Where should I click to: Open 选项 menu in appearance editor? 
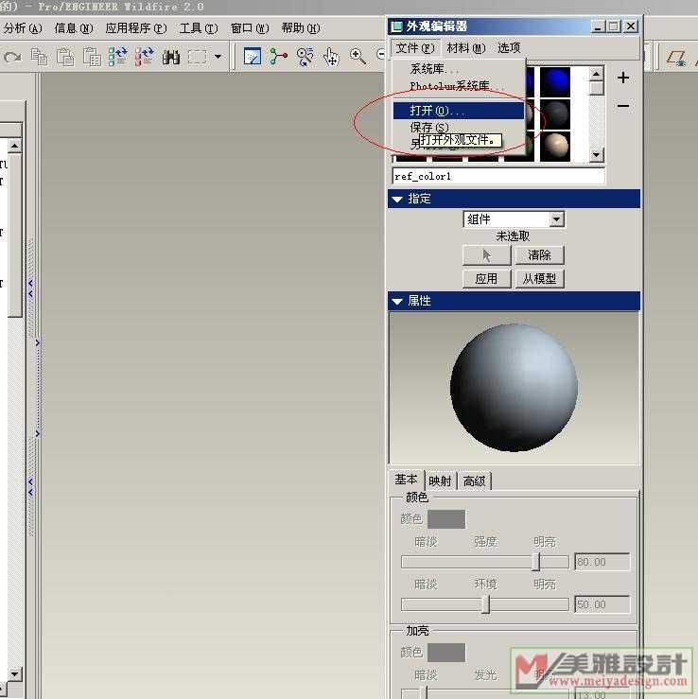click(x=509, y=47)
